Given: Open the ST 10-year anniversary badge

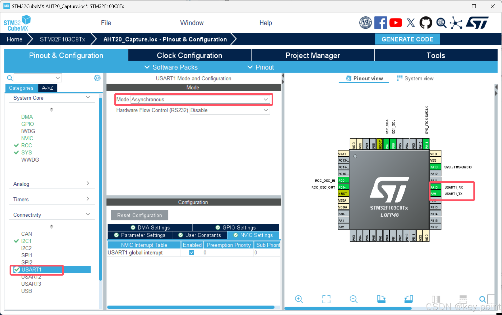Looking at the screenshot, I should (365, 23).
